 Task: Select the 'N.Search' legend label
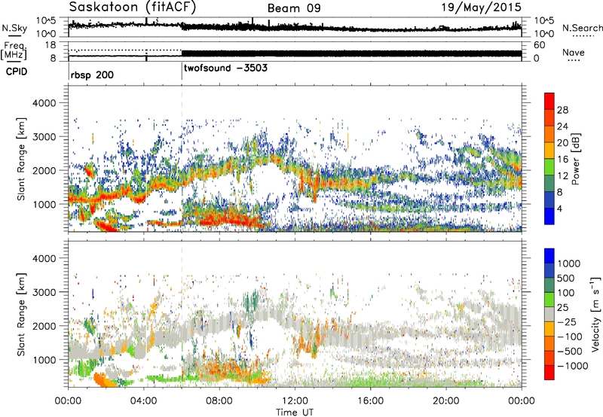click(x=582, y=28)
